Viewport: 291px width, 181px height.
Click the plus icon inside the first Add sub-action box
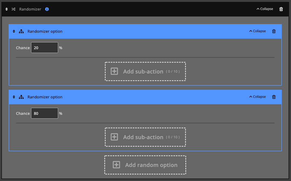pos(114,71)
